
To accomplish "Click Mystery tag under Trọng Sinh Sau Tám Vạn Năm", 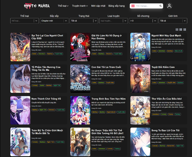I will [102, 112].
